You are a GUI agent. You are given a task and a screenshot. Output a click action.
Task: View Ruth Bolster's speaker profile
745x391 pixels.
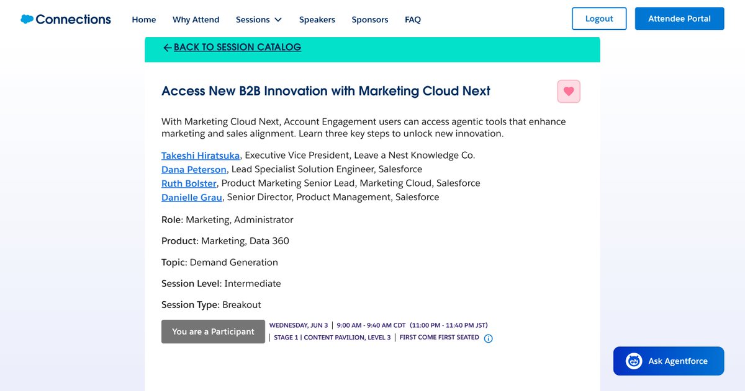pos(189,183)
